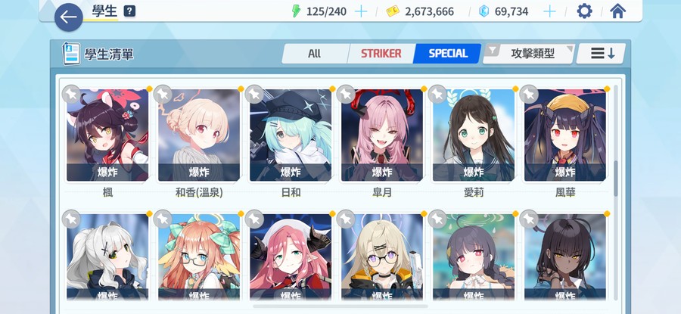This screenshot has height=314, width=681.
Task: Click the green energy lightning icon
Action: click(x=296, y=11)
